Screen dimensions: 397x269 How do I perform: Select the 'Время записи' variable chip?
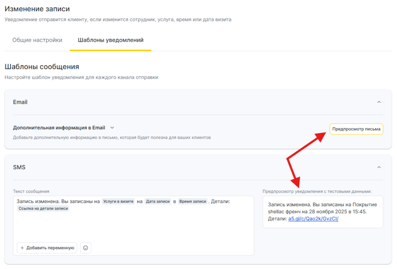click(x=193, y=202)
